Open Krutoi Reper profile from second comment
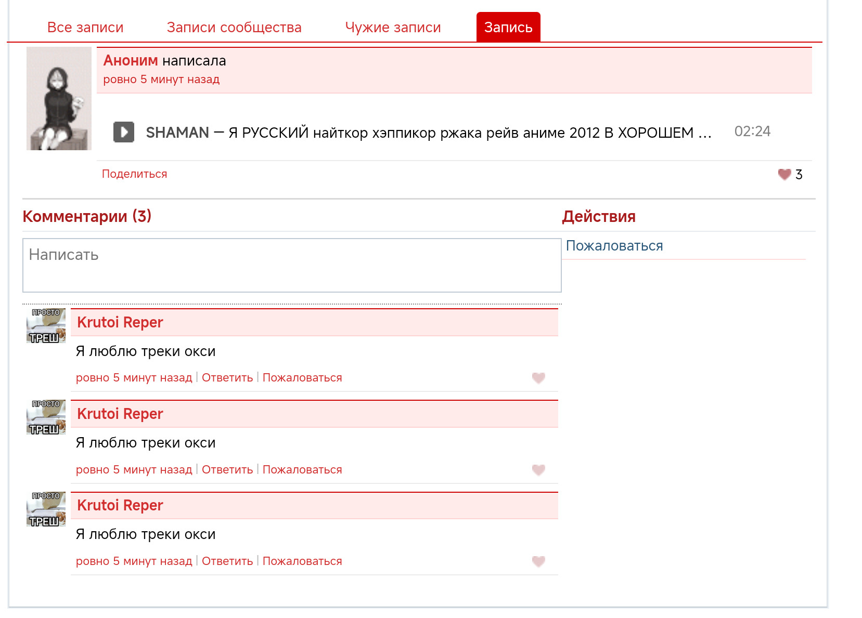Viewport: 862px width, 618px height. pos(120,414)
